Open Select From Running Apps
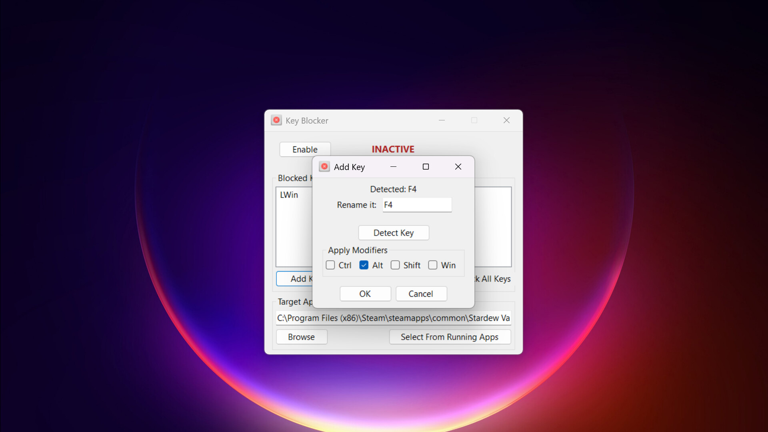The width and height of the screenshot is (768, 432). [450, 337]
